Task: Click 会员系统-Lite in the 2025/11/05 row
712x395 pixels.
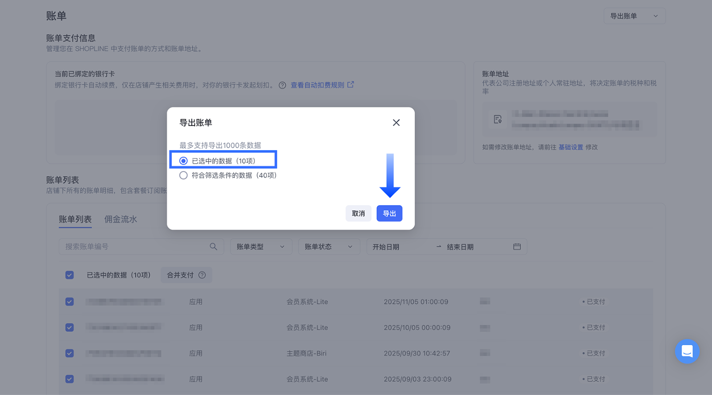Action: pyautogui.click(x=307, y=302)
